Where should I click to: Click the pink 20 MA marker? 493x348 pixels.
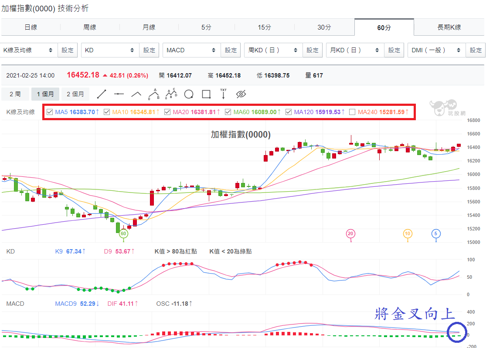point(350,233)
